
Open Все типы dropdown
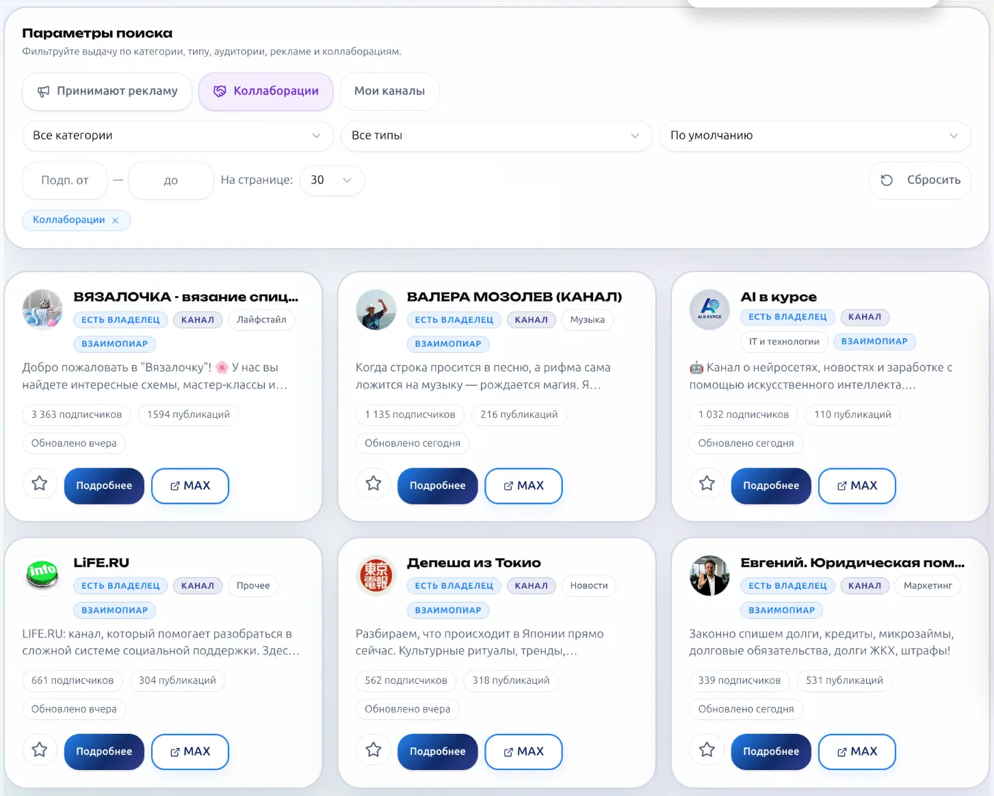(x=497, y=135)
